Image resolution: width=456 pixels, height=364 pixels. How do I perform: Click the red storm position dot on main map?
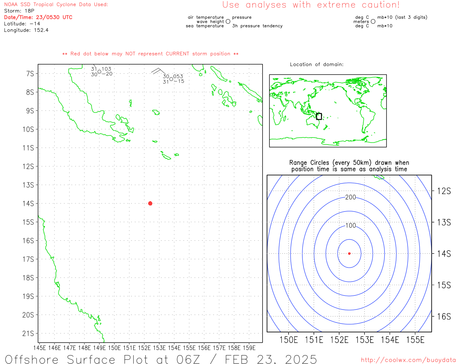(150, 203)
